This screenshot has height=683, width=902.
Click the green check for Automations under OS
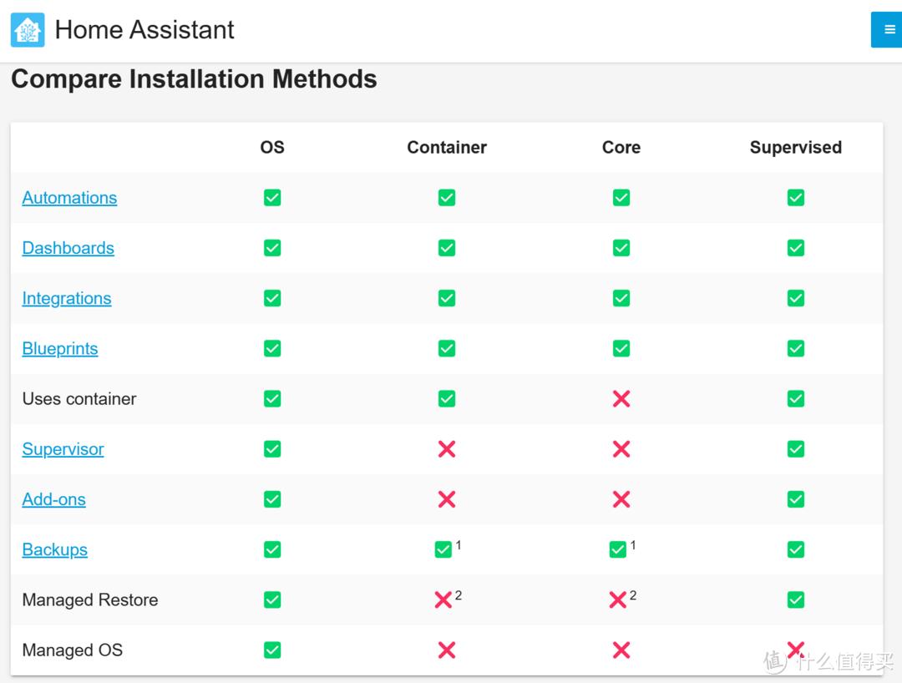click(x=272, y=198)
